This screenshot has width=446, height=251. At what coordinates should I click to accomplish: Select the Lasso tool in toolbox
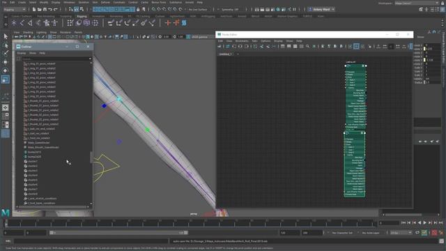[x=6, y=45]
